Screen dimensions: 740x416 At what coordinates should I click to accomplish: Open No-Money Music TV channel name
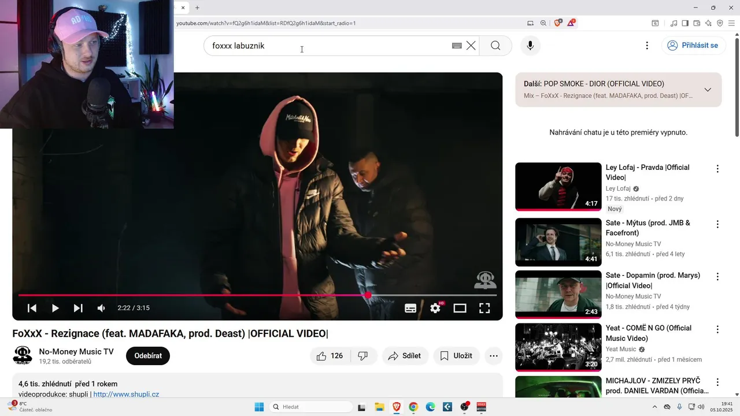tap(76, 351)
